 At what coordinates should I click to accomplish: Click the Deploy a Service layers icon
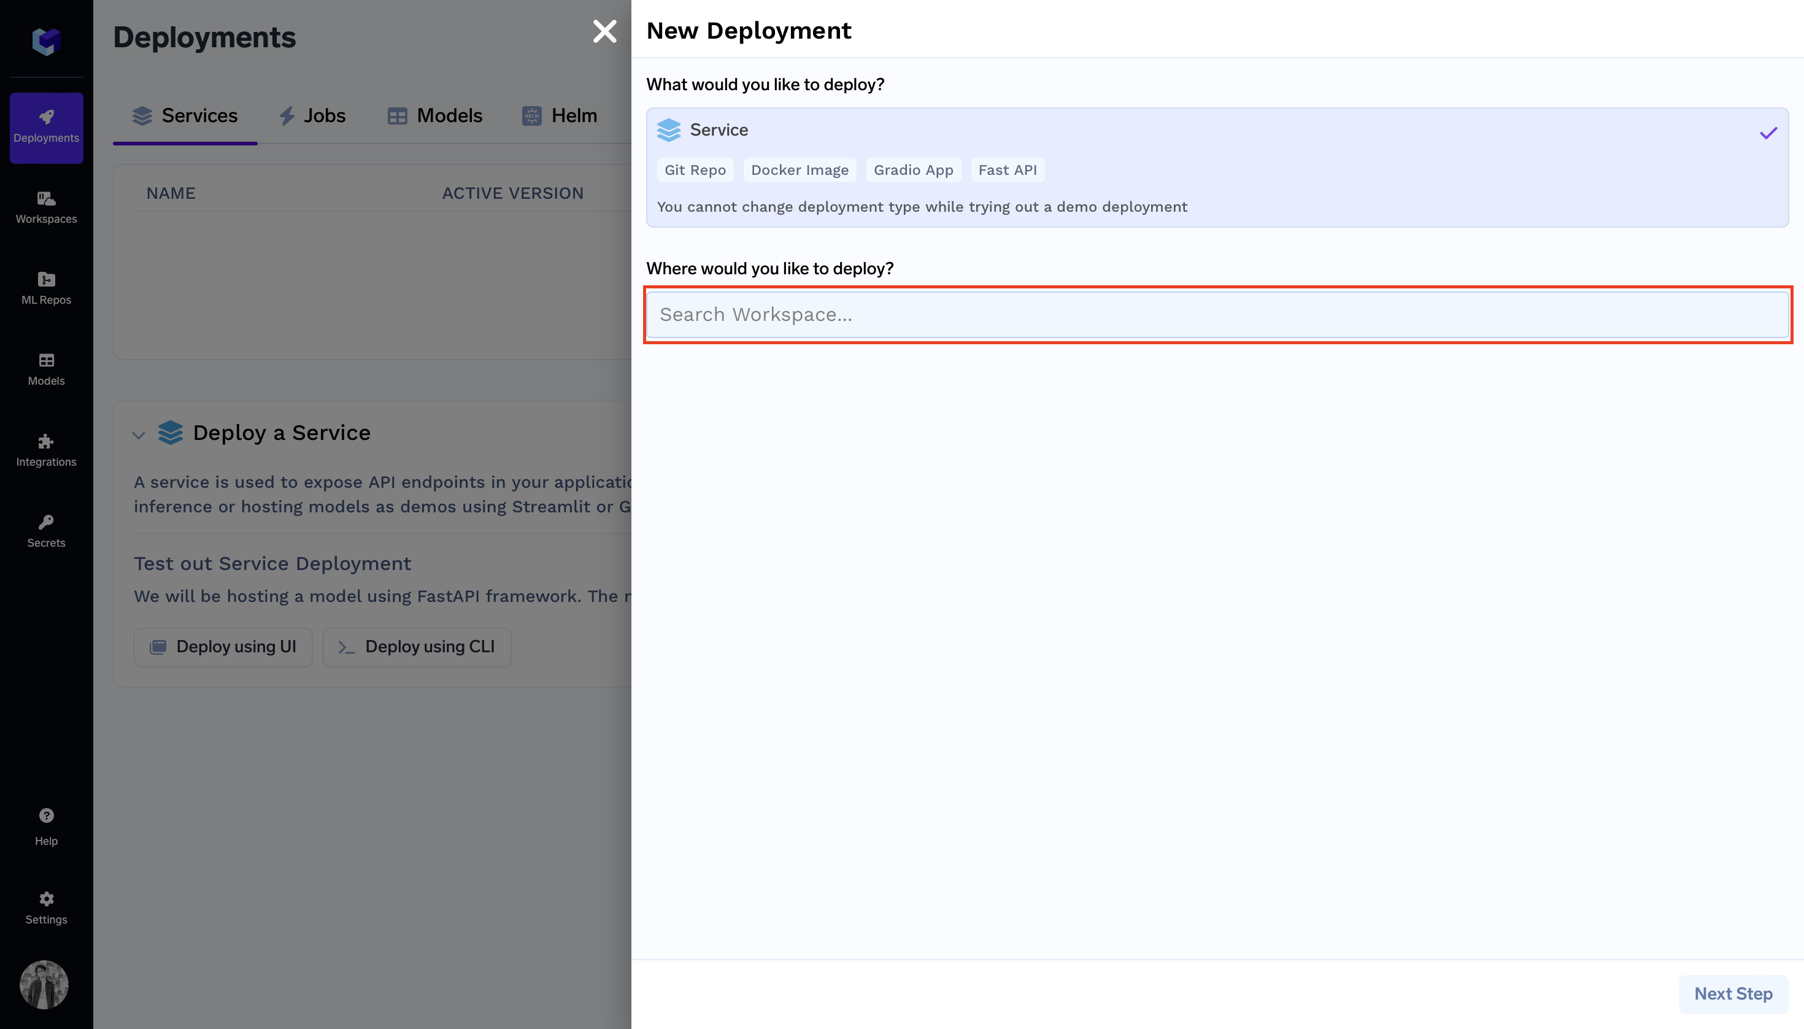point(171,433)
